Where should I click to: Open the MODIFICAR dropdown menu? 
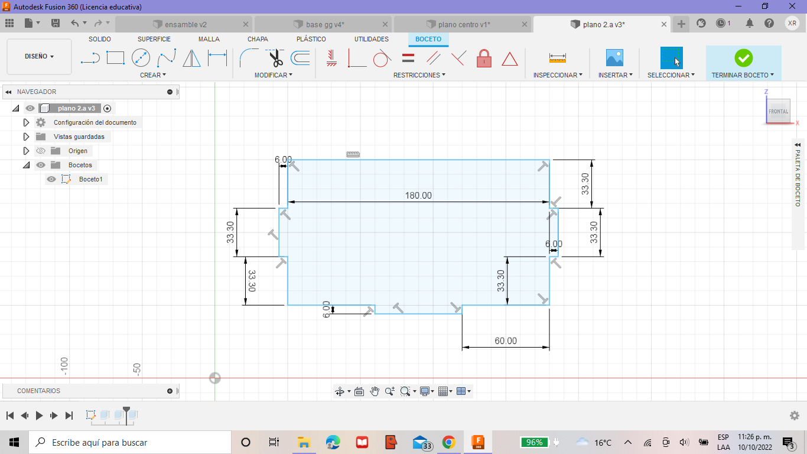[274, 75]
